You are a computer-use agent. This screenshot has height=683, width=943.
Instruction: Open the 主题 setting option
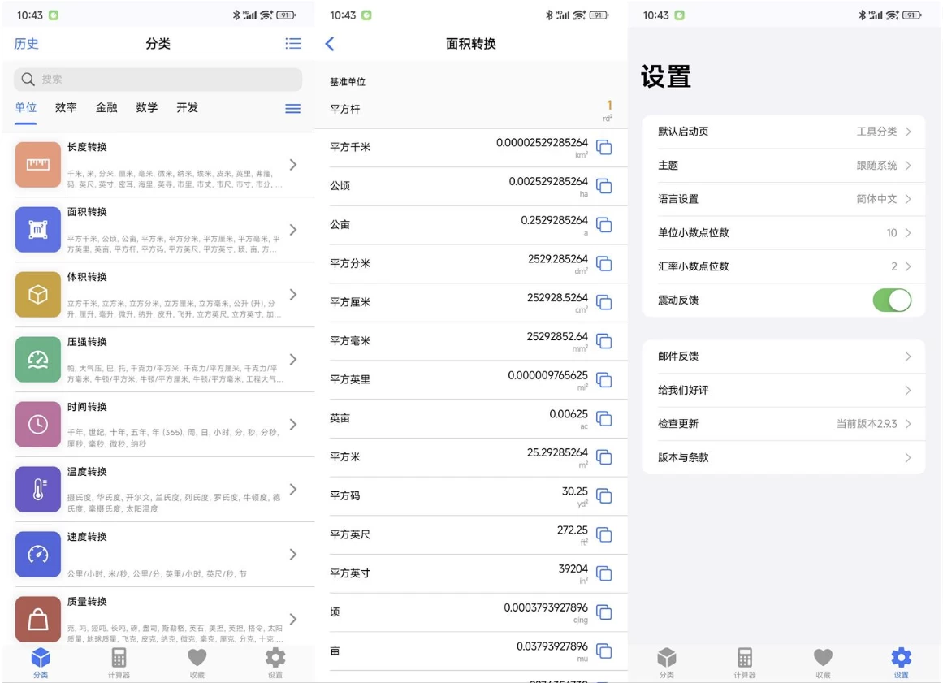(x=784, y=165)
